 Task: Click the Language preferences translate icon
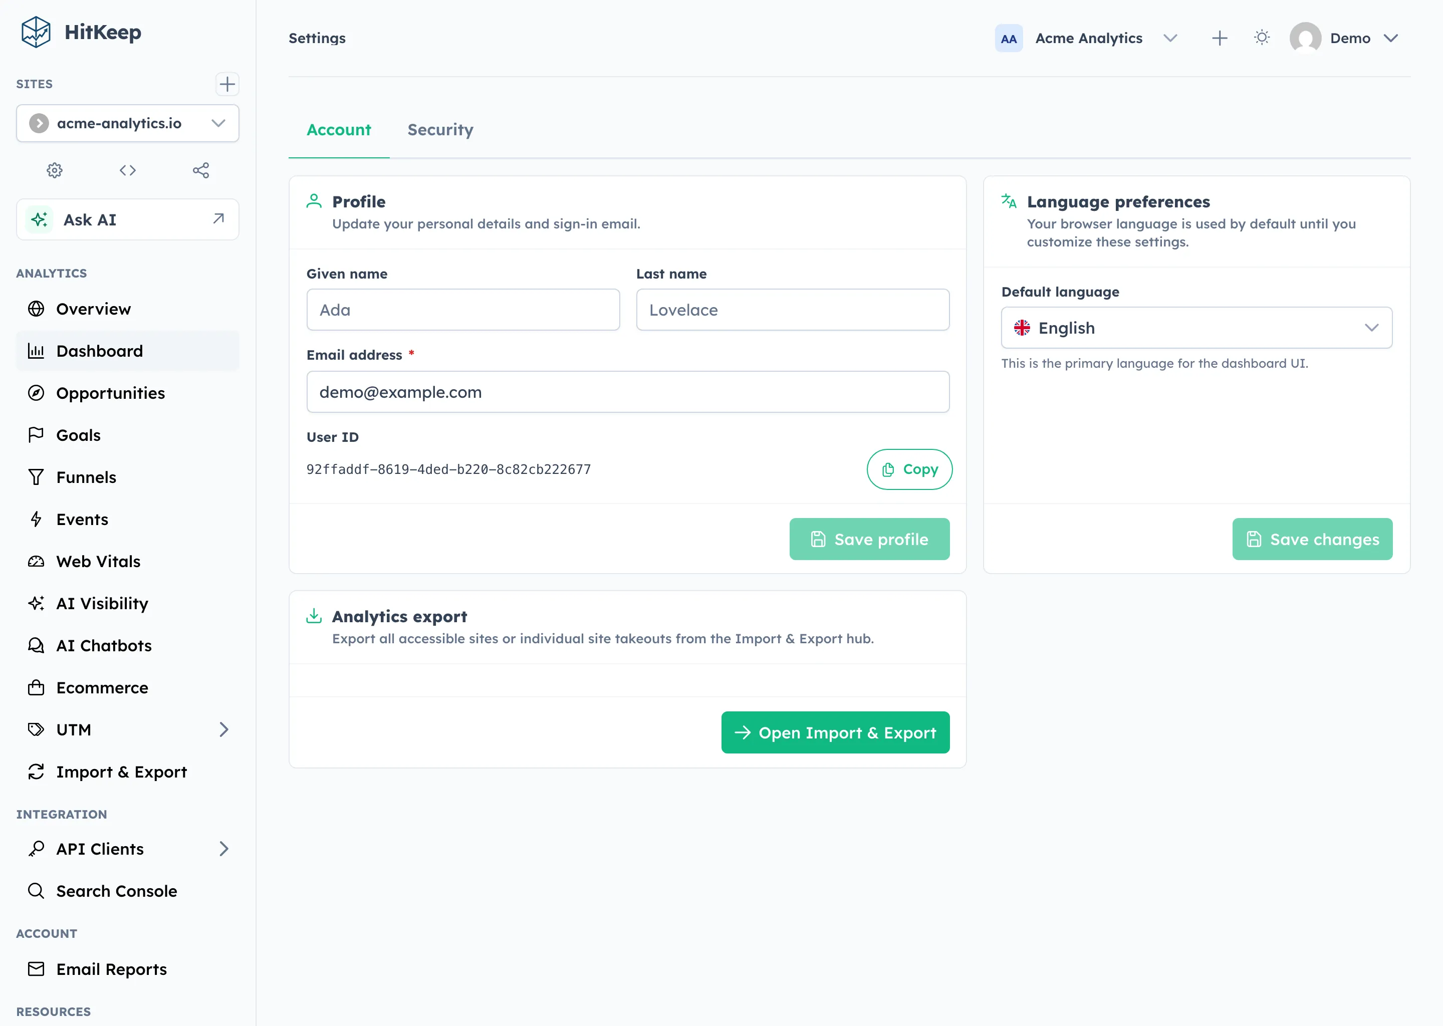pos(1009,201)
